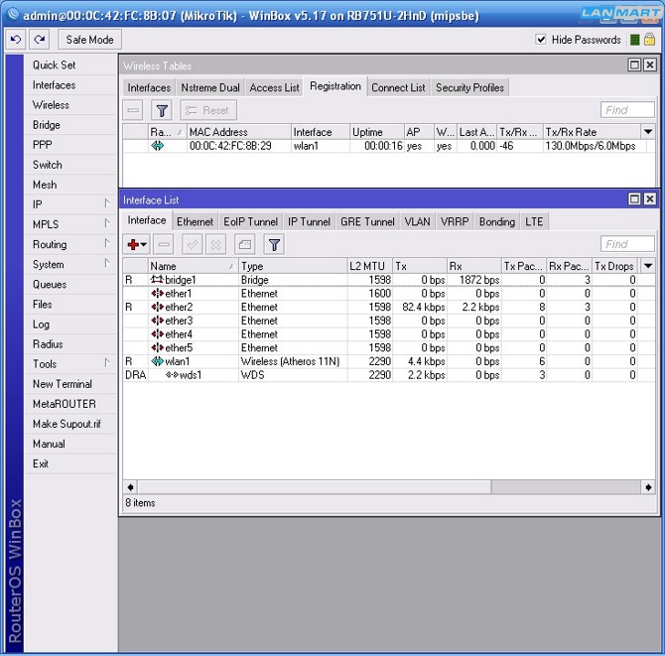Screen dimensions: 665x656
Task: Open column dropdown in Wireless Registration table
Action: pyautogui.click(x=647, y=132)
